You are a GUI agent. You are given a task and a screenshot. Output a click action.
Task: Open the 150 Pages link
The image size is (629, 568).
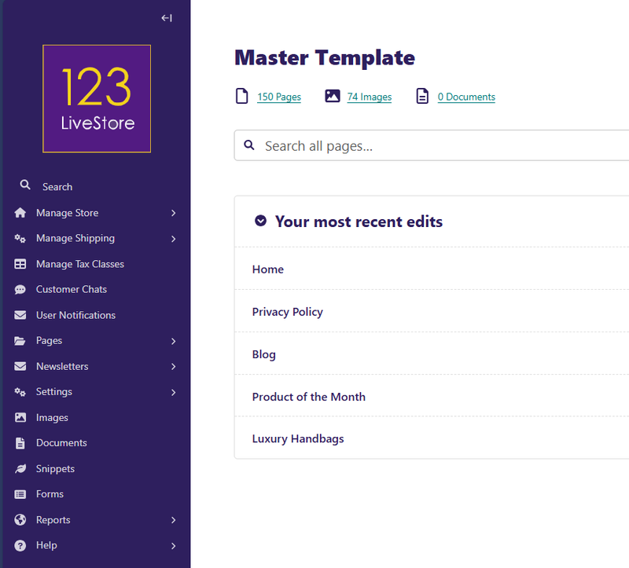[x=279, y=97]
